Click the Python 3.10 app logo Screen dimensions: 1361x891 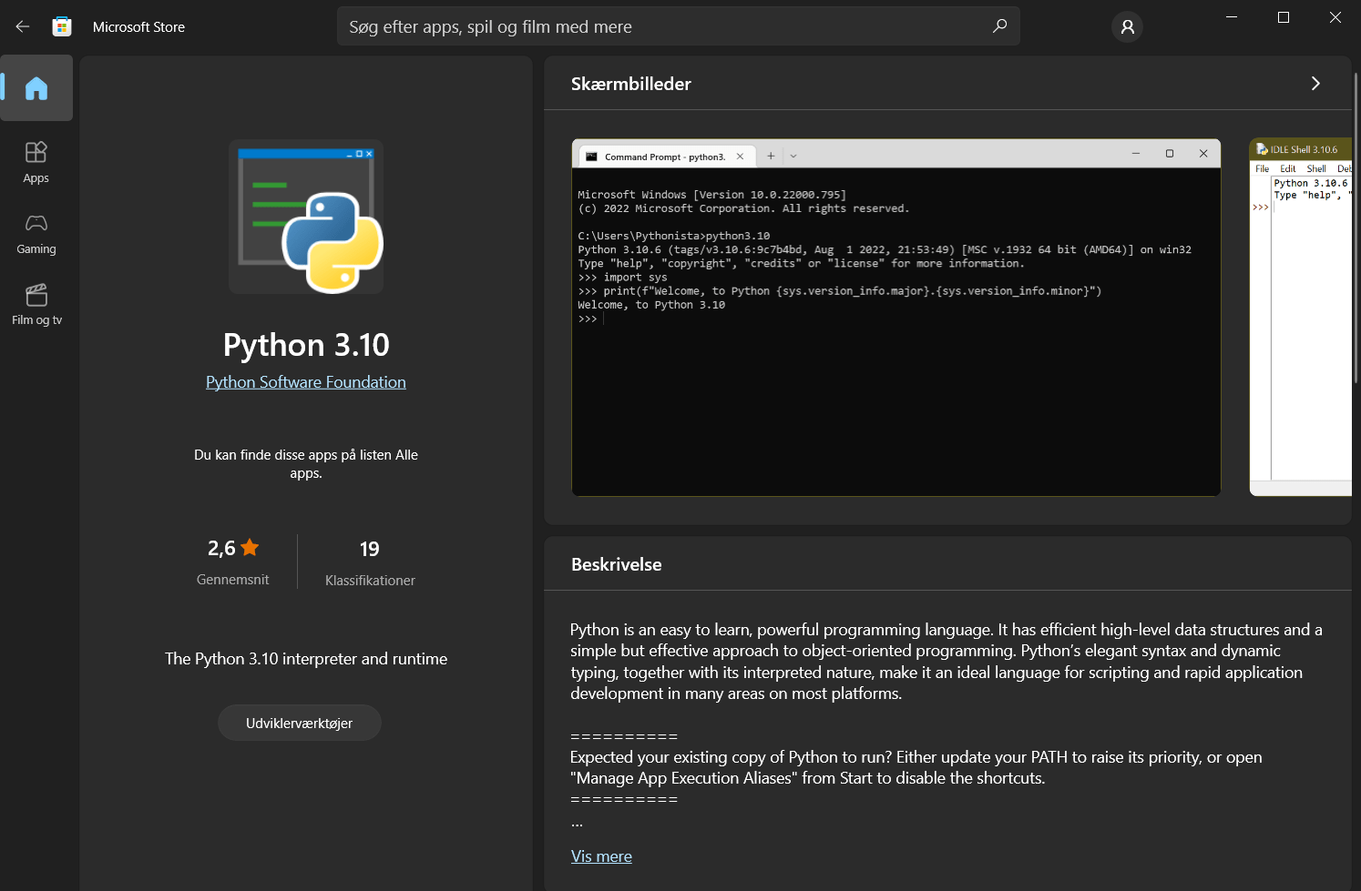click(305, 217)
